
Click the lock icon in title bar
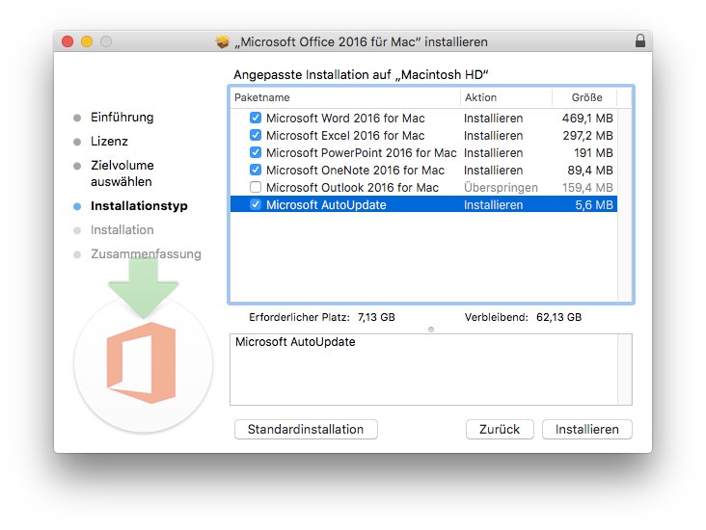coord(639,40)
